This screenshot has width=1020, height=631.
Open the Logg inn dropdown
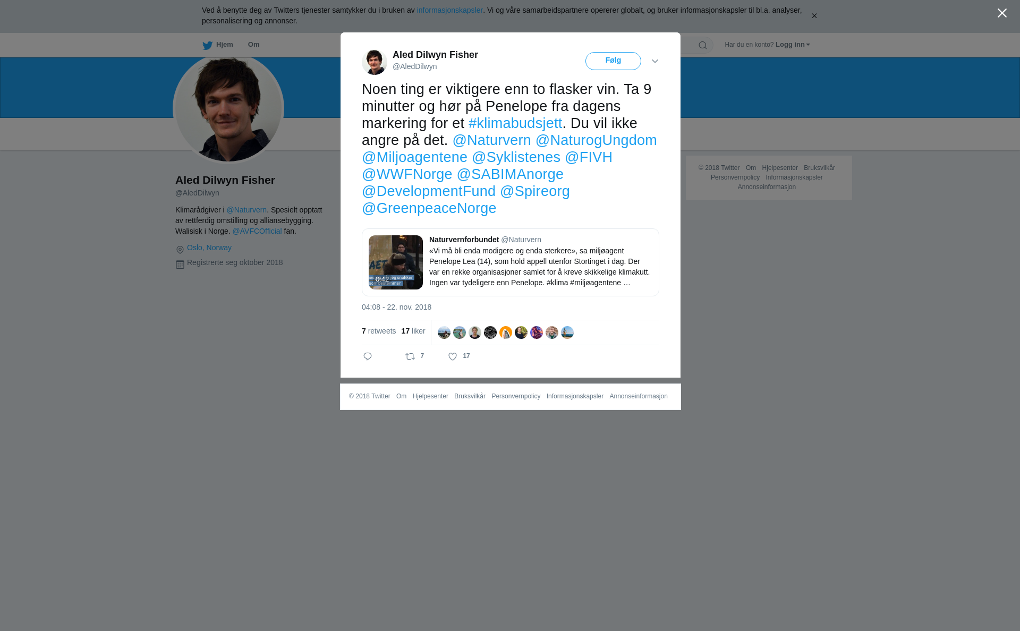point(793,45)
